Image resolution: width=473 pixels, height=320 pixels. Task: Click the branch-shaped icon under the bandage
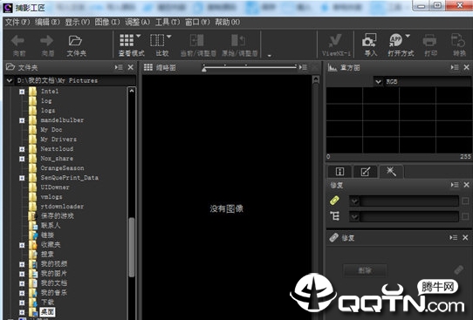[334, 216]
